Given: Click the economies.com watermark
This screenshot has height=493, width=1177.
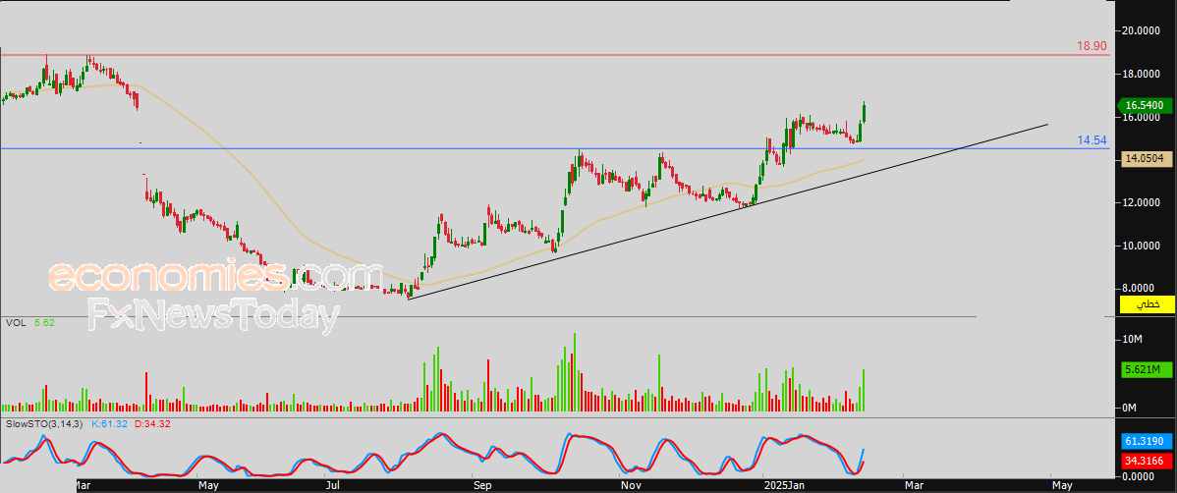Looking at the screenshot, I should click(216, 276).
